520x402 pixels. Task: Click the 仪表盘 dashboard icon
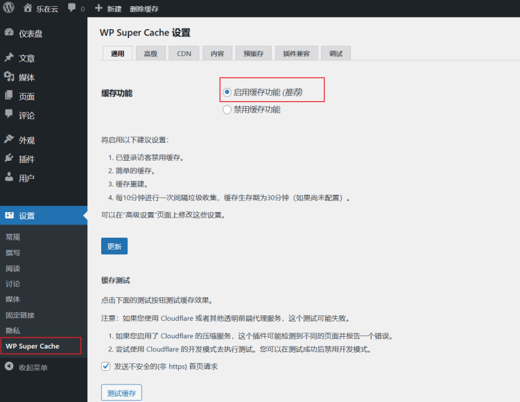9,32
